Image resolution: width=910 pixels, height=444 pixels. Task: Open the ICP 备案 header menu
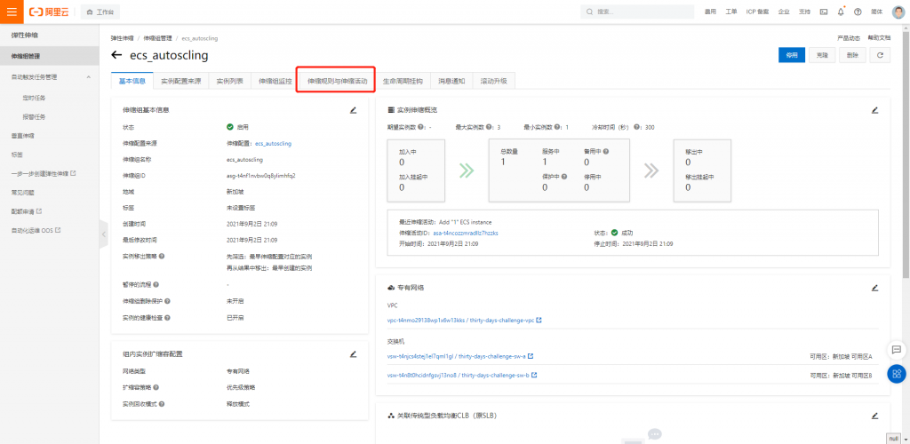pyautogui.click(x=757, y=12)
